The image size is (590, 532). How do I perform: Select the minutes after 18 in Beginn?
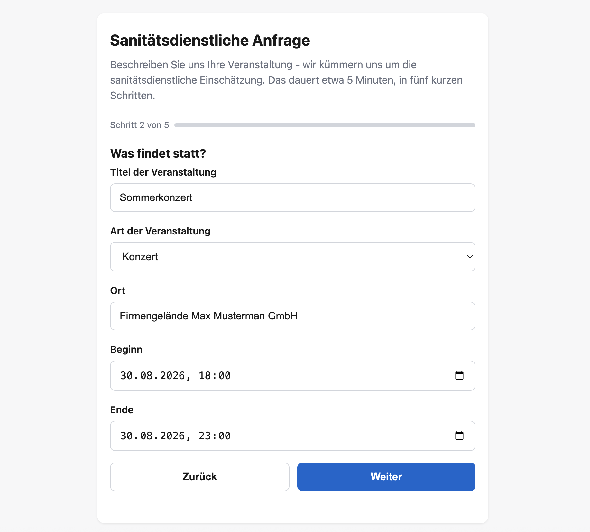225,376
